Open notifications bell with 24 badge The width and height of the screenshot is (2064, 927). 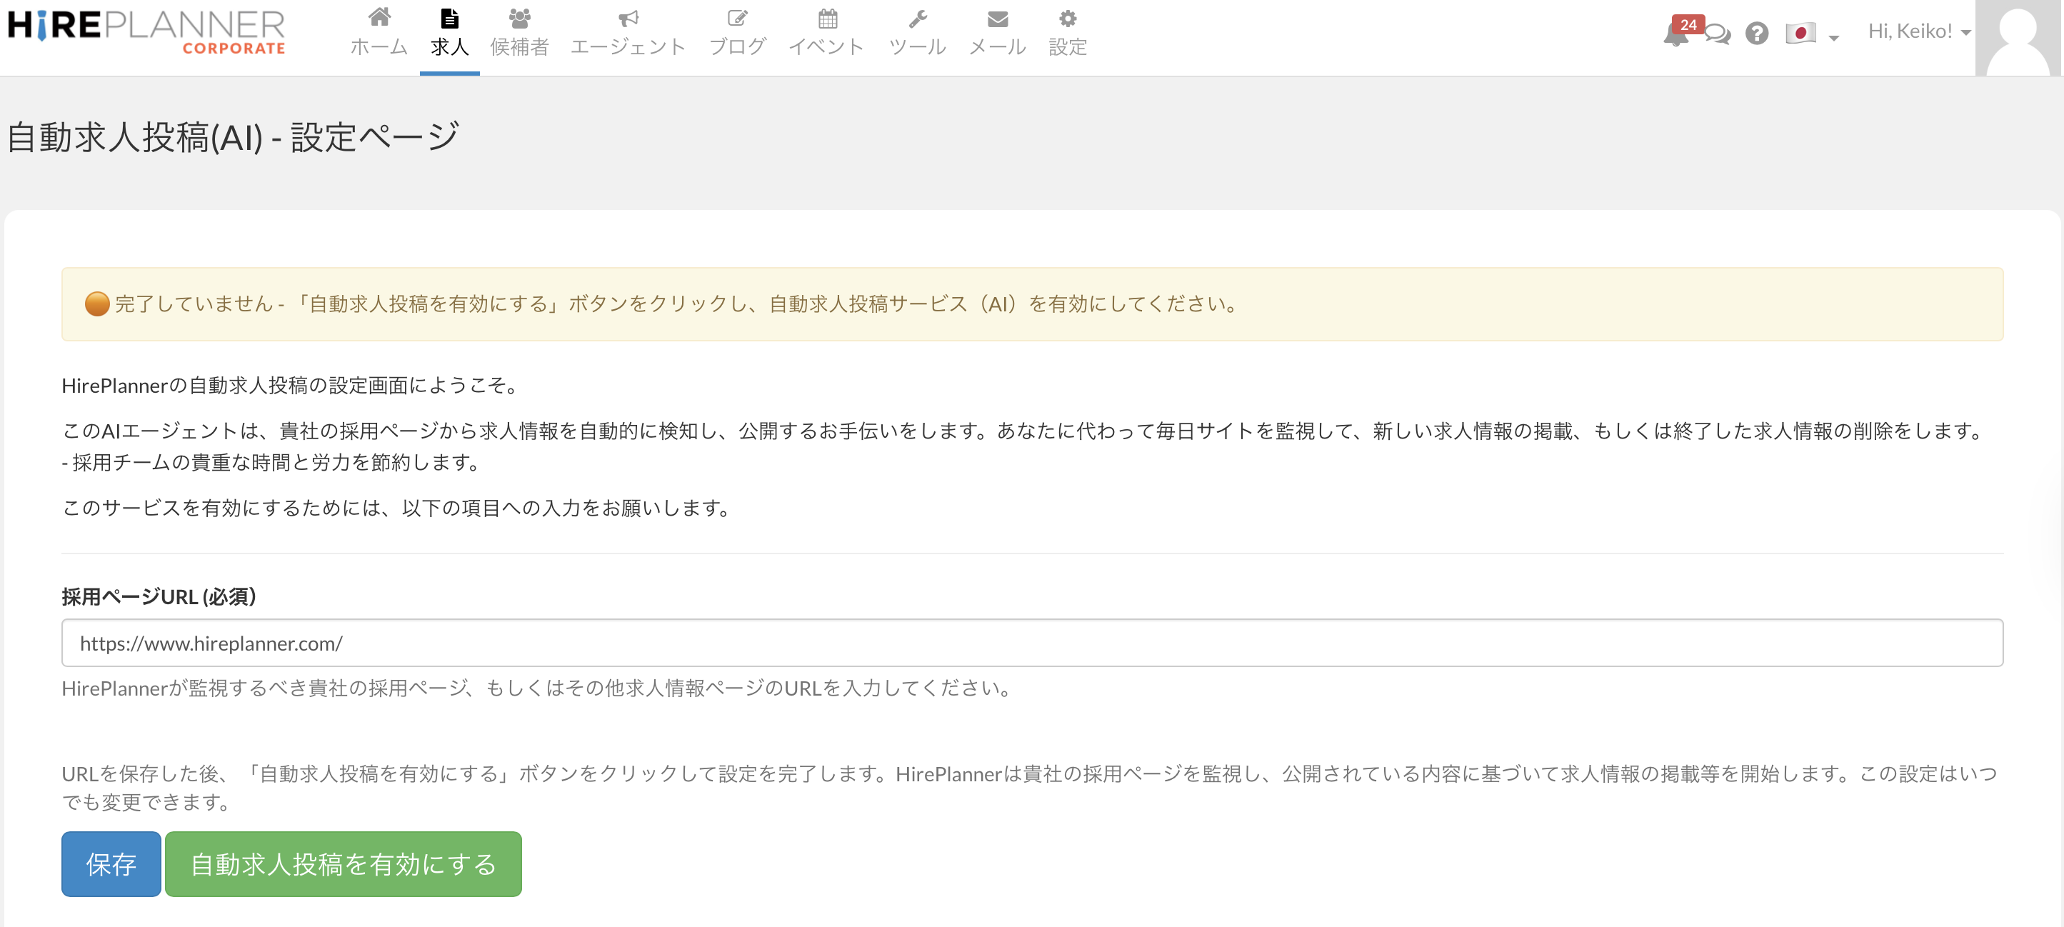[1675, 34]
